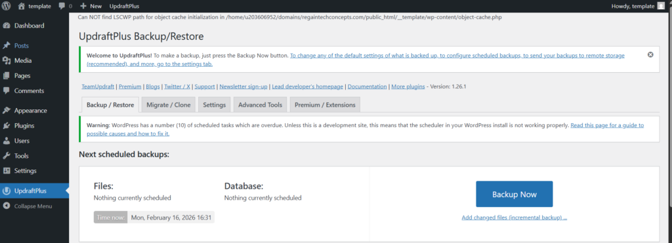Image resolution: width=672 pixels, height=243 pixels.
Task: Open the Advanced Tools tab
Action: click(x=260, y=105)
